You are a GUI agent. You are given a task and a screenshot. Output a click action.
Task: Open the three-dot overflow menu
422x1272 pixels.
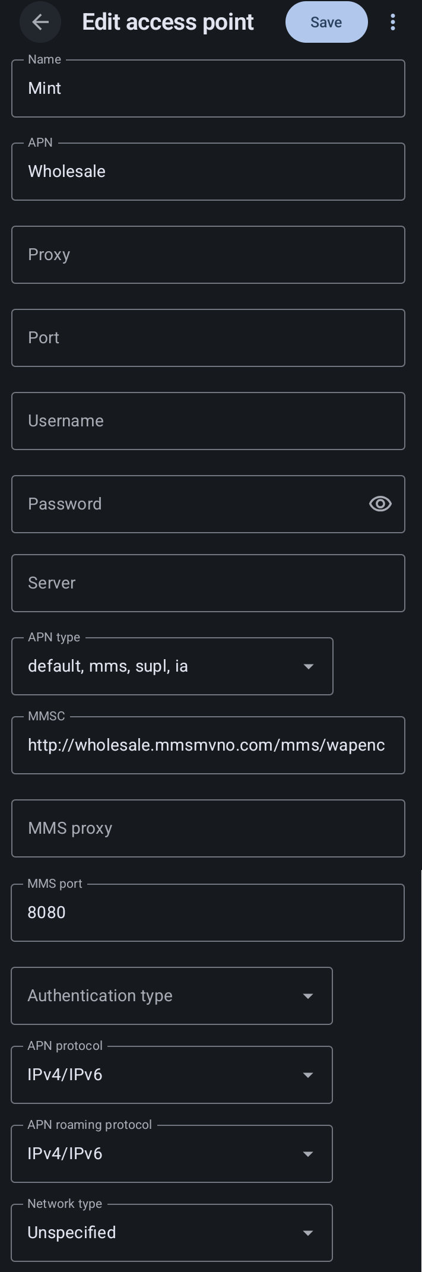pos(392,23)
